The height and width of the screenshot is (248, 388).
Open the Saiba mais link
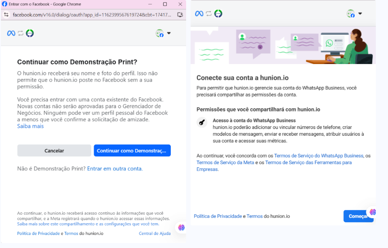pos(30,126)
